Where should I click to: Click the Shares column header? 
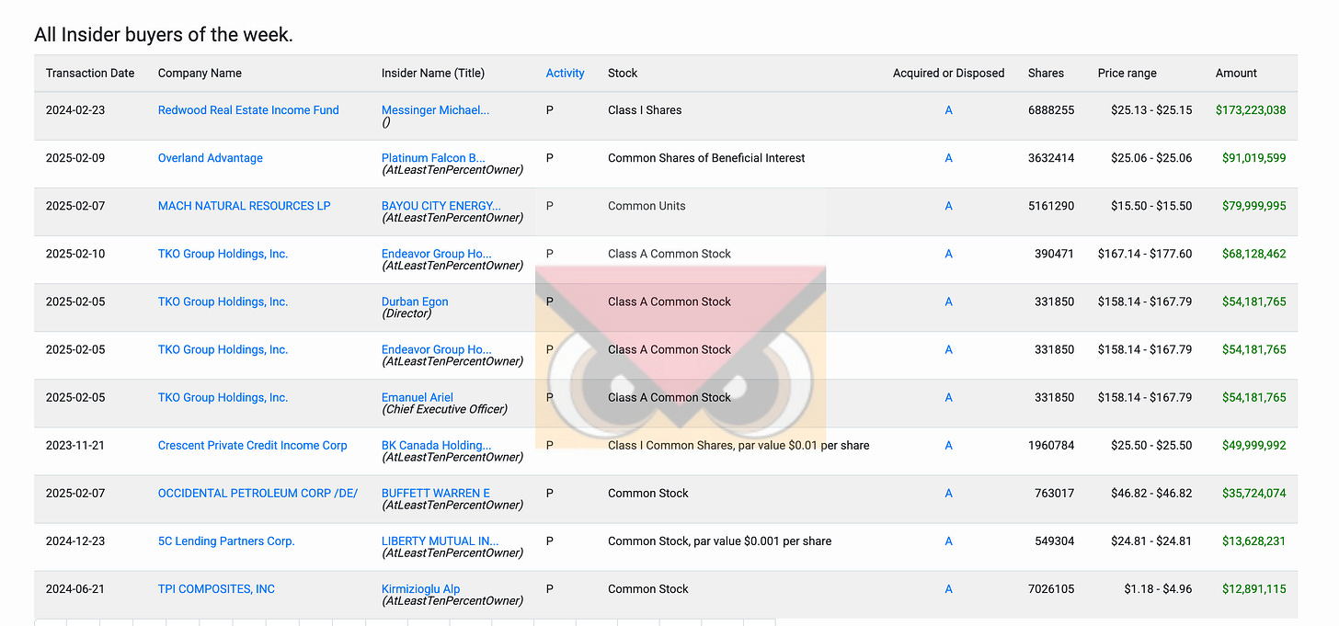coord(1046,73)
